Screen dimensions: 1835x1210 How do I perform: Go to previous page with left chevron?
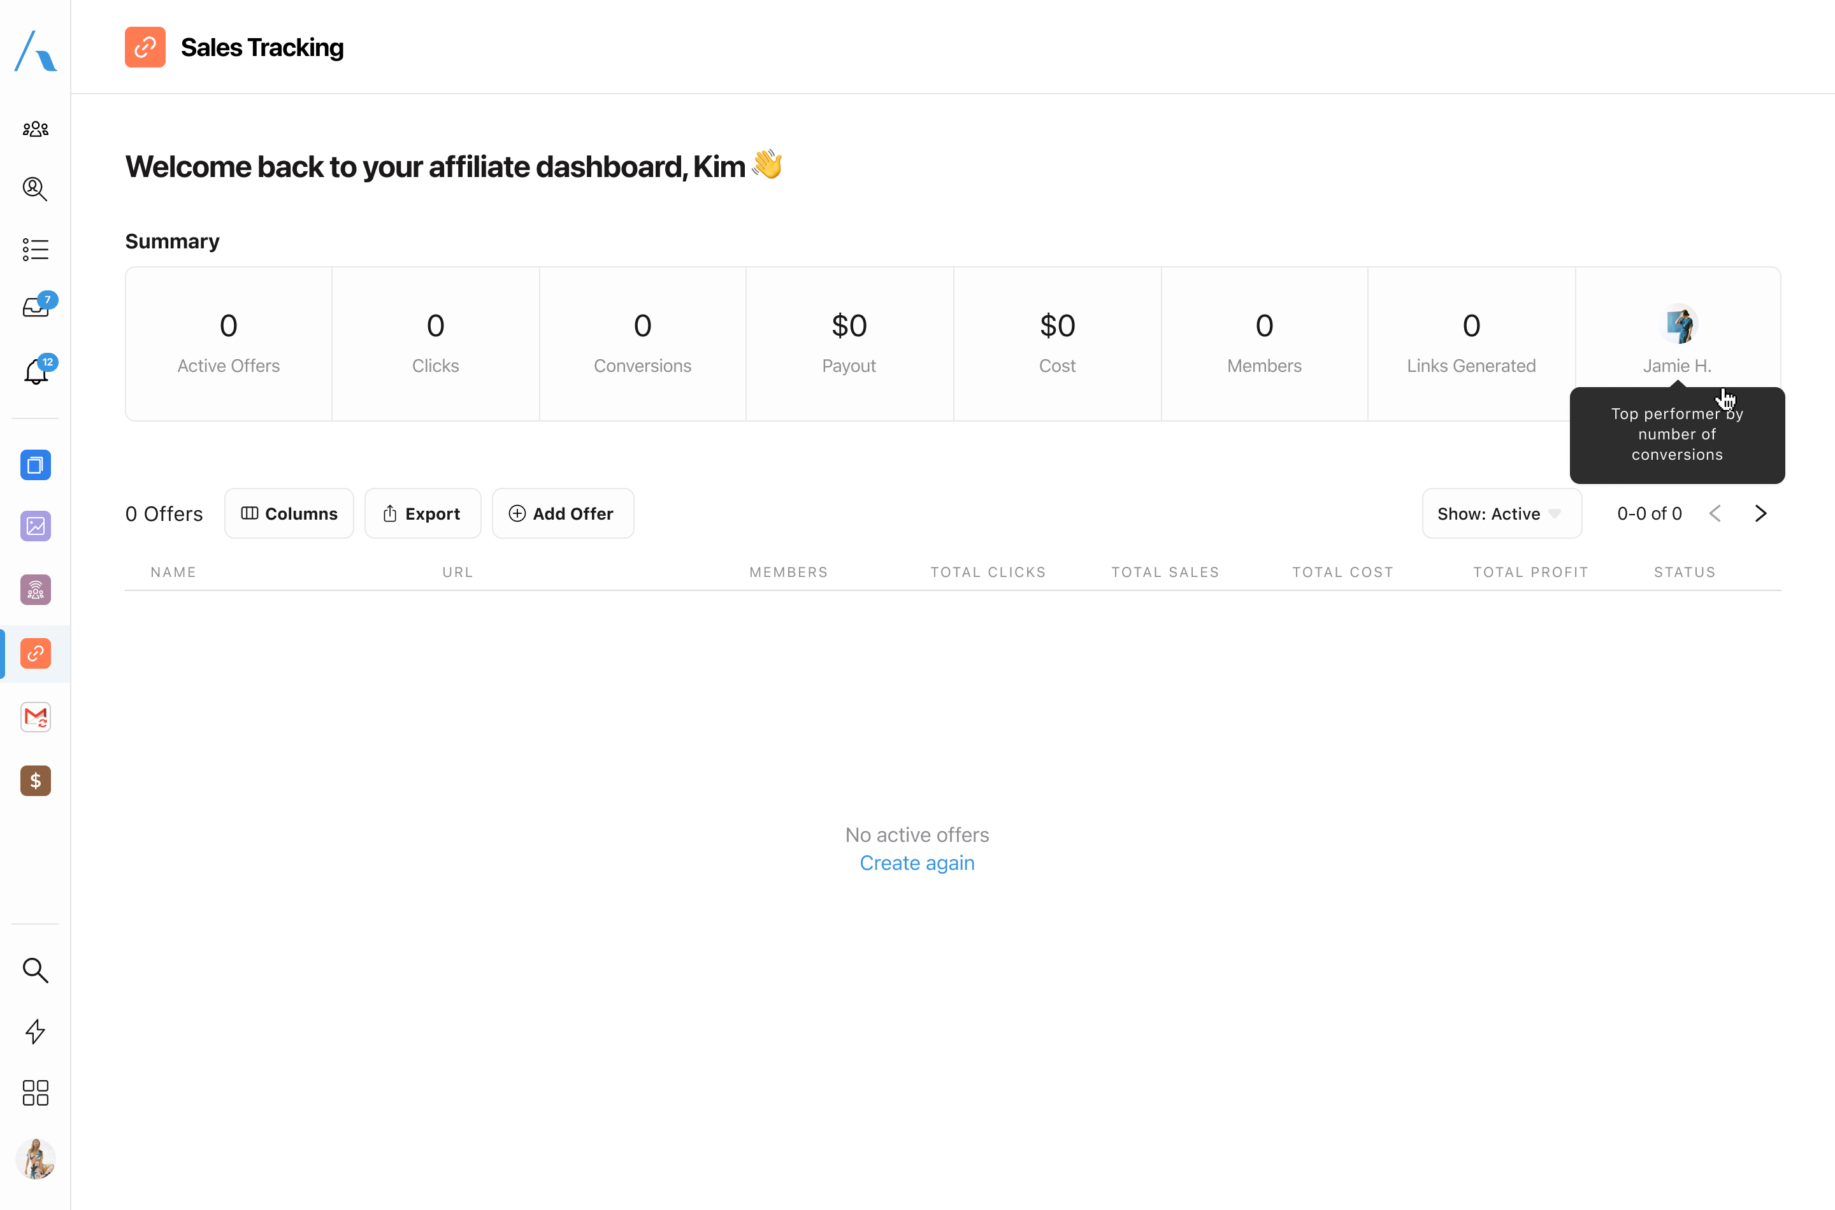point(1715,514)
